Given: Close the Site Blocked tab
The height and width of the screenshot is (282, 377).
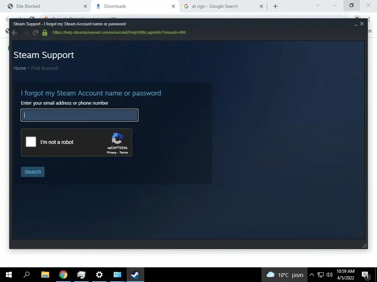Looking at the screenshot, I should [85, 6].
